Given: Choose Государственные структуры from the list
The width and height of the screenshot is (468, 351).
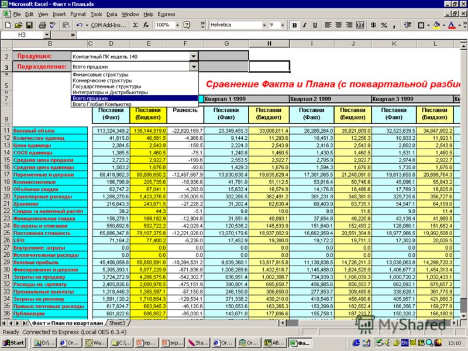Looking at the screenshot, I should (135, 87).
